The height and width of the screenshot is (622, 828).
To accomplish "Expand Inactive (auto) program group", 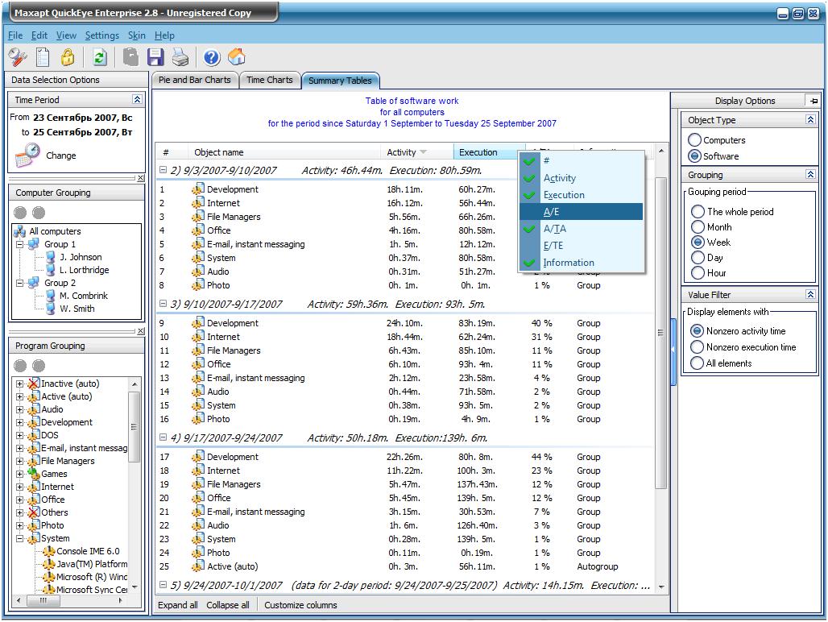I will (19, 384).
